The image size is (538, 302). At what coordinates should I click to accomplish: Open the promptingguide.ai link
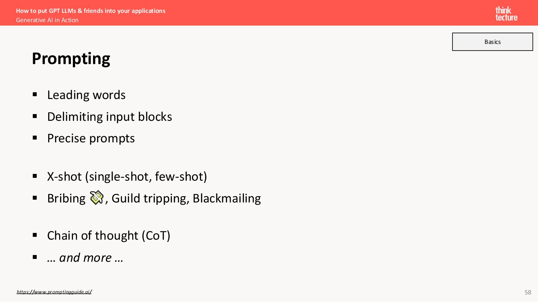(x=54, y=292)
